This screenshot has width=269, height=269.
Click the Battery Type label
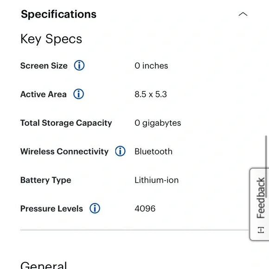tap(45, 180)
